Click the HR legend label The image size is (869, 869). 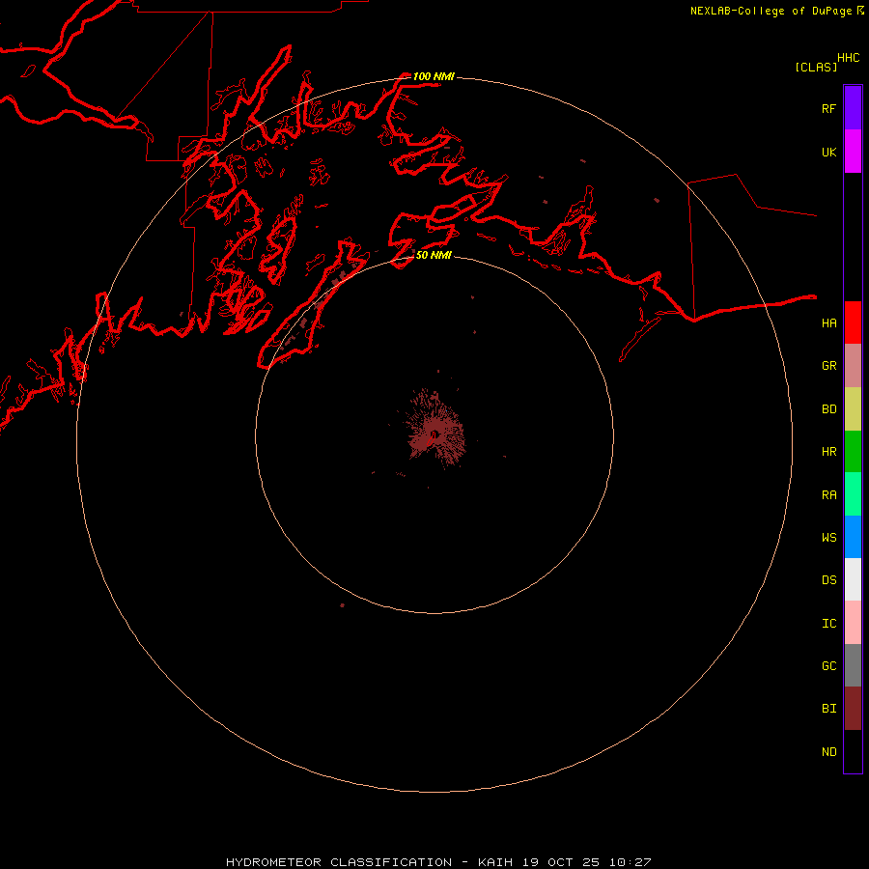(828, 452)
